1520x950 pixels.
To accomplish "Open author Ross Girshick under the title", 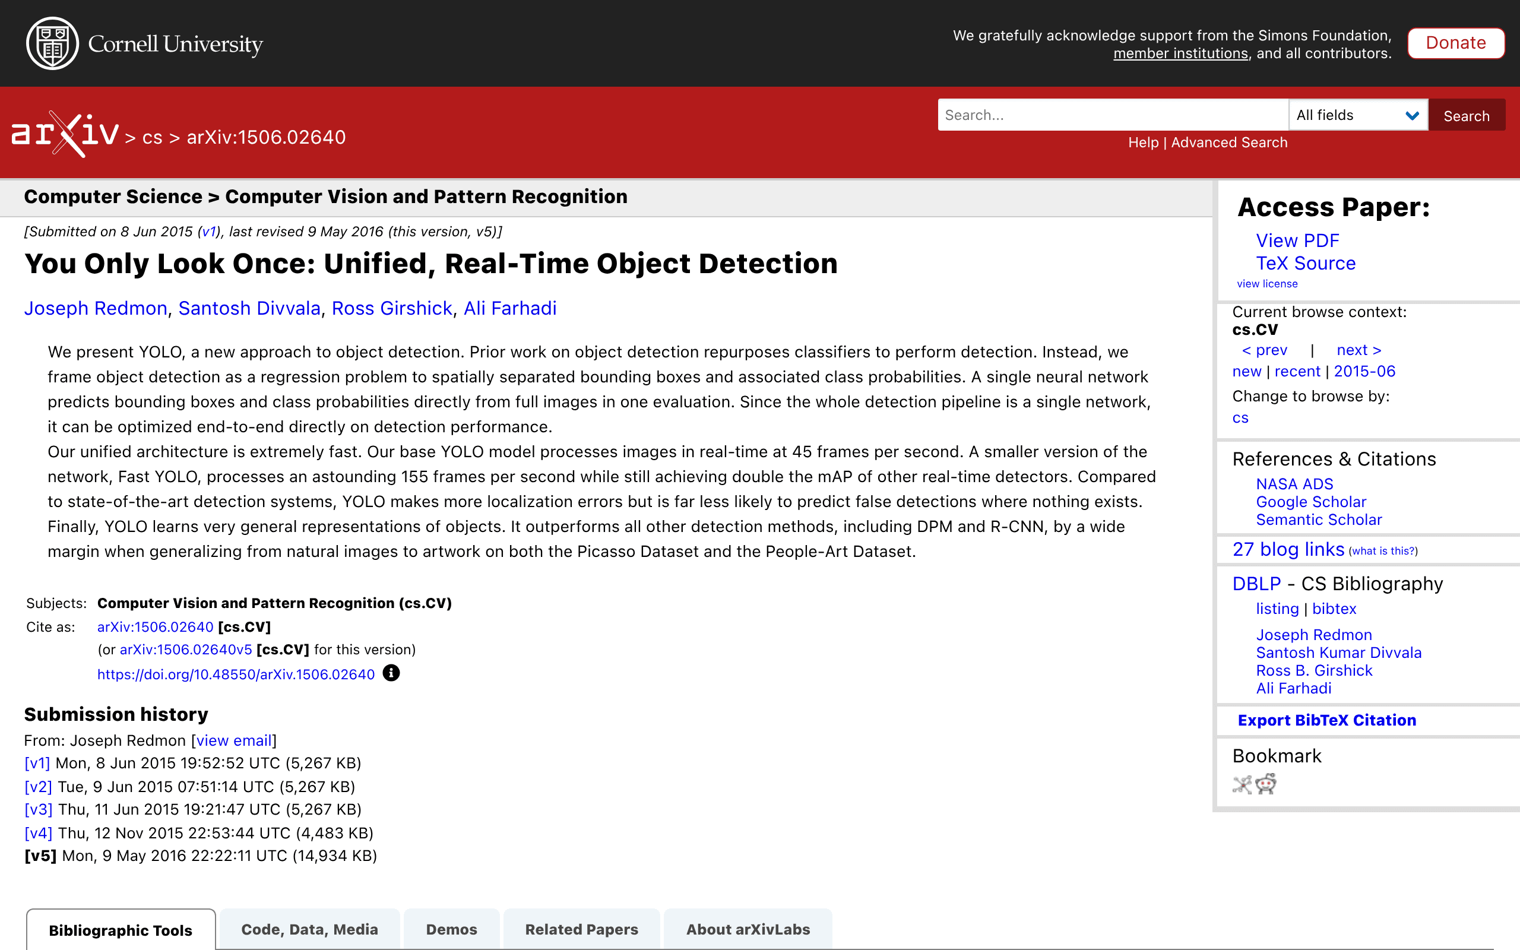I will click(x=392, y=309).
